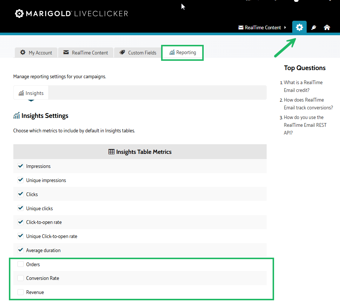Disable the Unique impressions checkbox

tap(21, 180)
